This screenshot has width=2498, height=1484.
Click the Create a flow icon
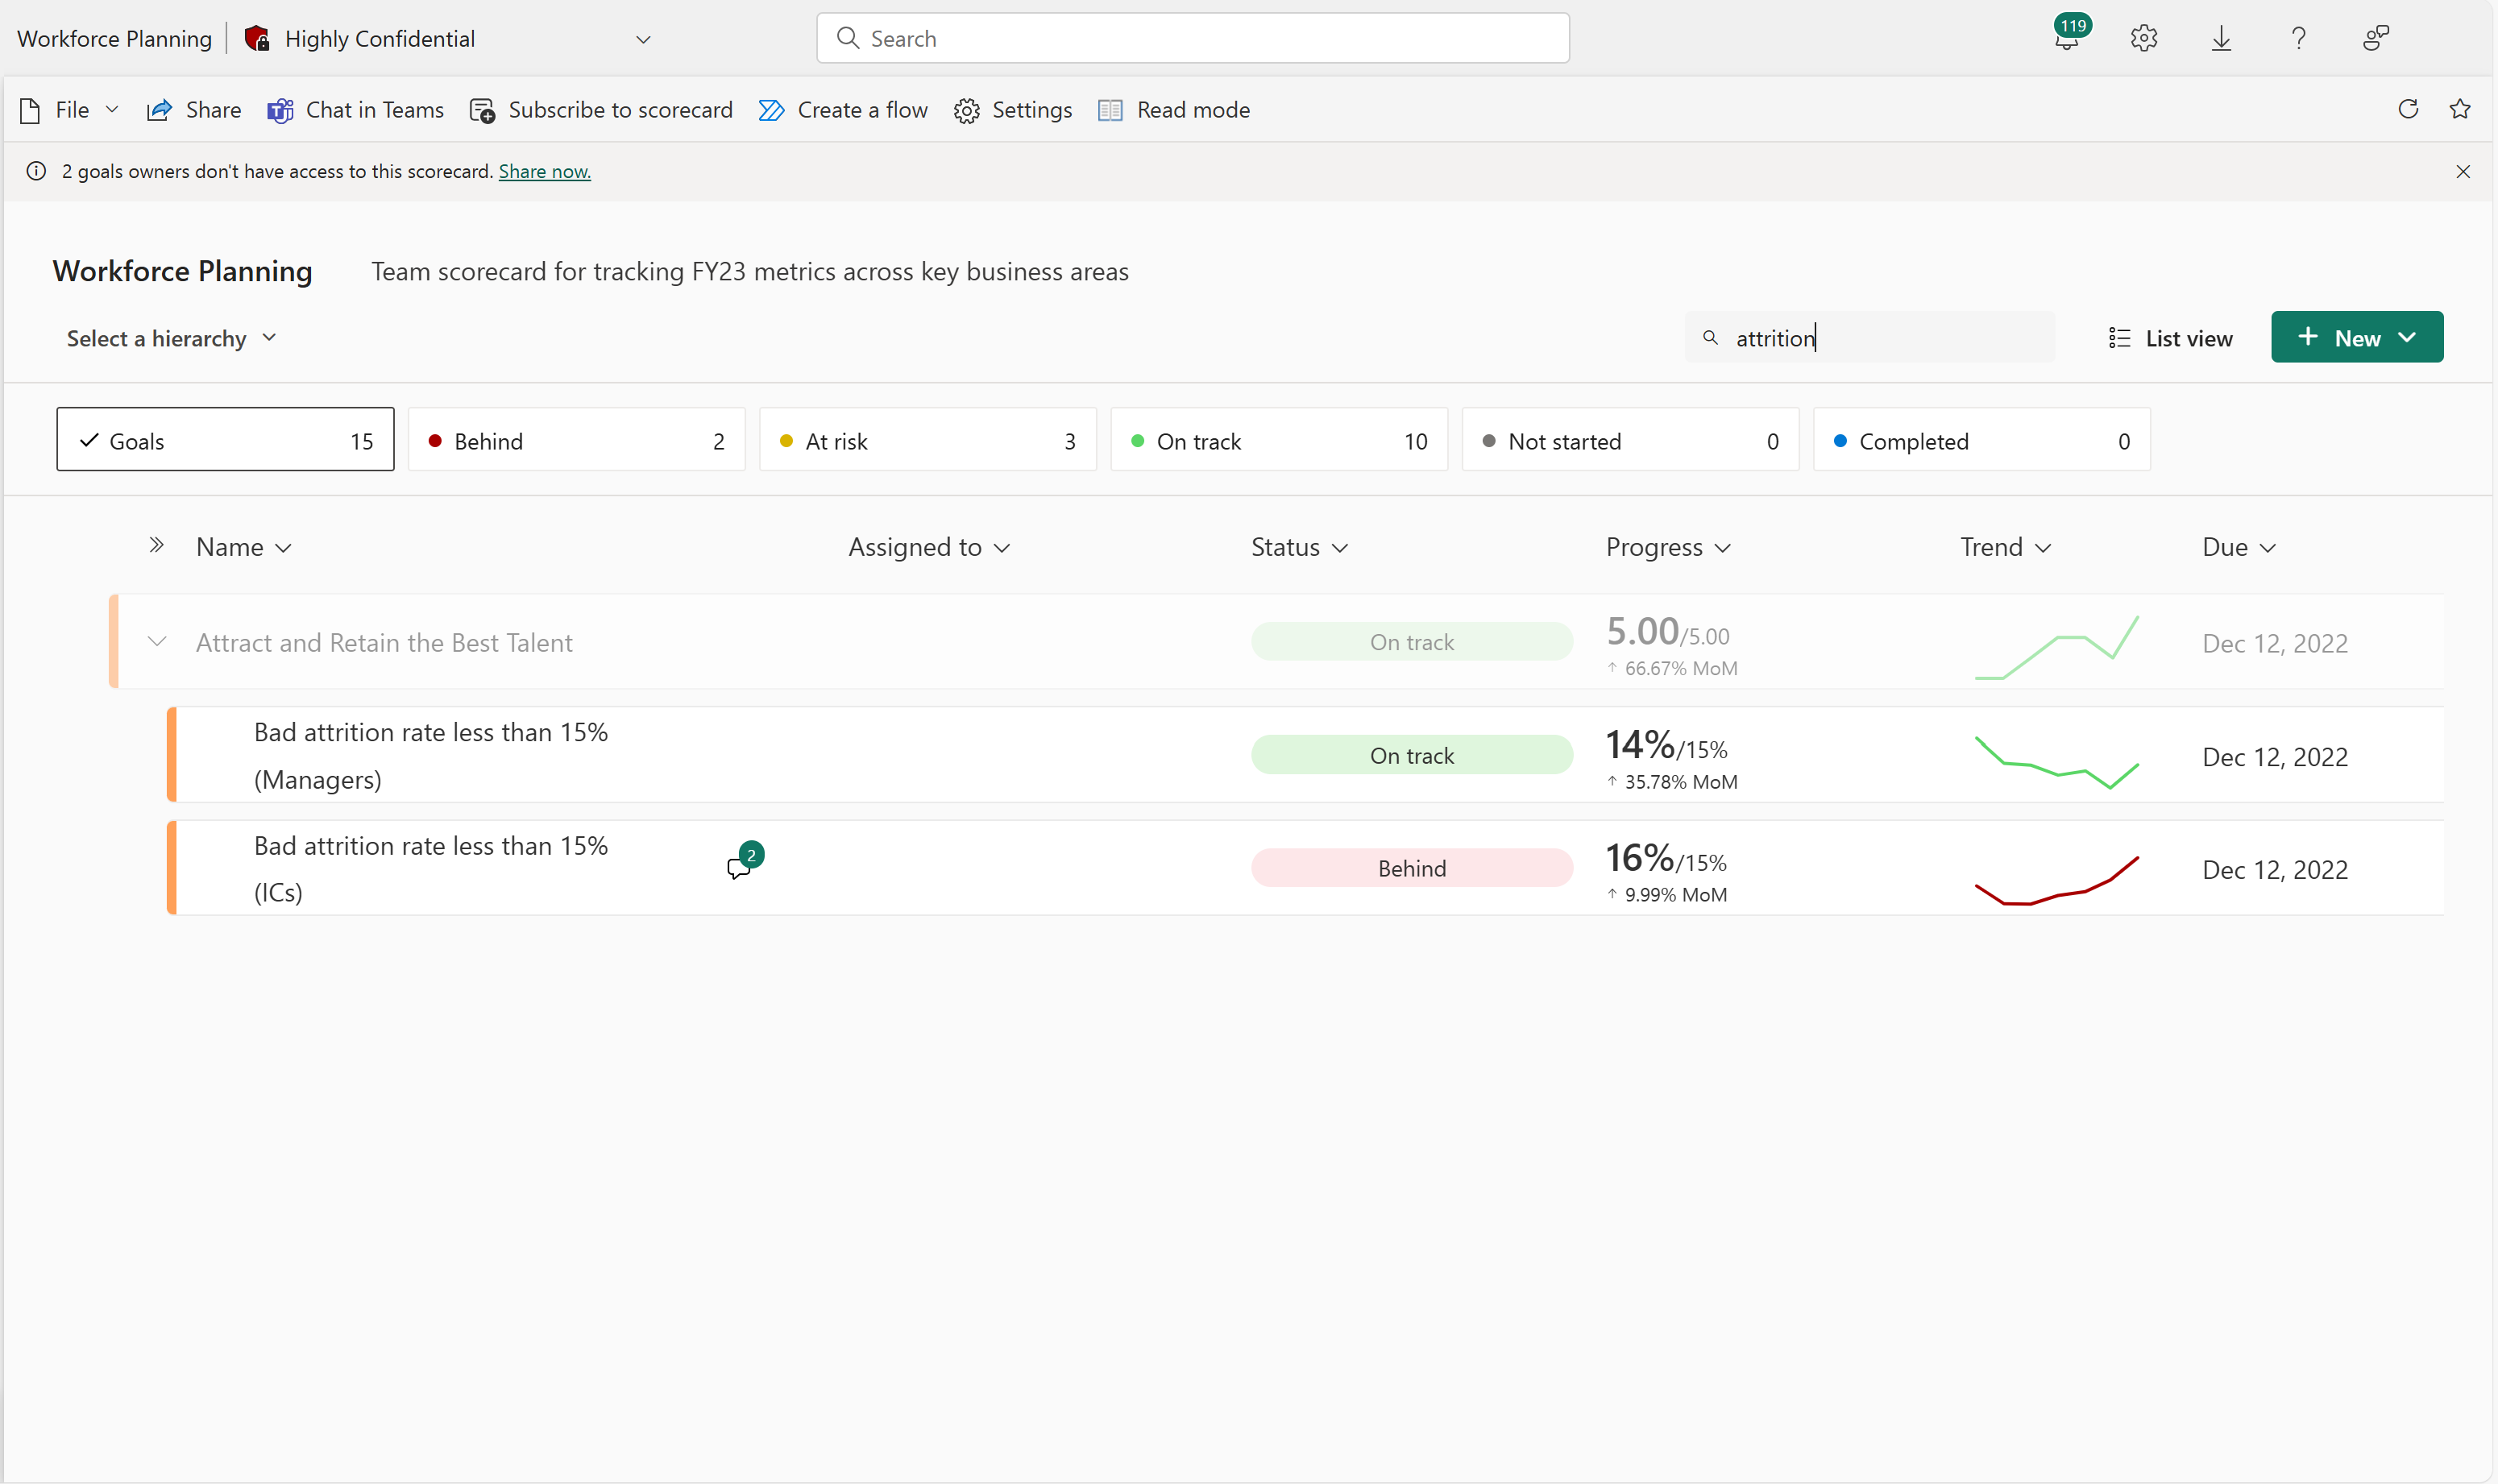pos(772,110)
